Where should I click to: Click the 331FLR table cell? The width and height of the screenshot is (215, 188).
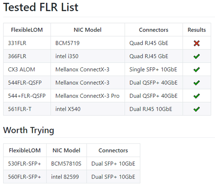coord(17,43)
